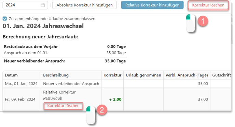
Task: Add an absolute correction via Absolute Korrektur hinzufügen
Action: tap(84, 5)
